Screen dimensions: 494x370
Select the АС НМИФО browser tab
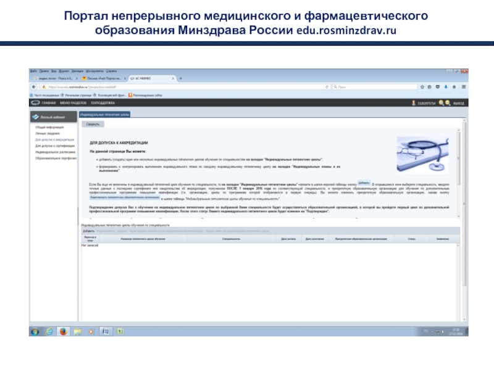[152, 78]
